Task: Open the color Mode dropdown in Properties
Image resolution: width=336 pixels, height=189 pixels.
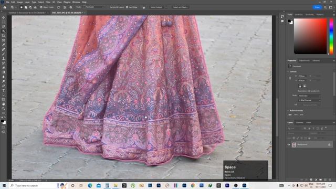Action: (310, 96)
